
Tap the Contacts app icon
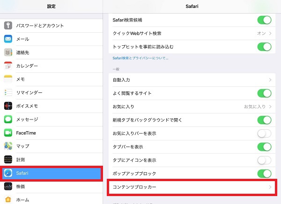pos(8,52)
